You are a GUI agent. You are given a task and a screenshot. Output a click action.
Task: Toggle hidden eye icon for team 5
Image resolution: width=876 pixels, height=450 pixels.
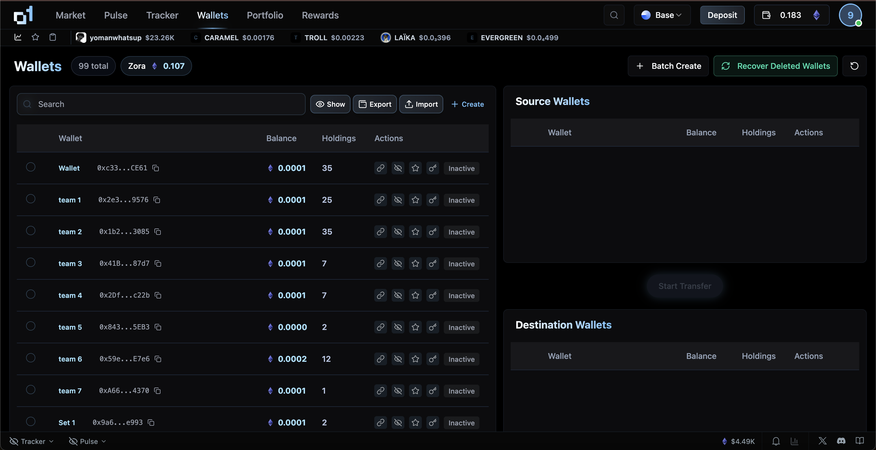(x=397, y=327)
